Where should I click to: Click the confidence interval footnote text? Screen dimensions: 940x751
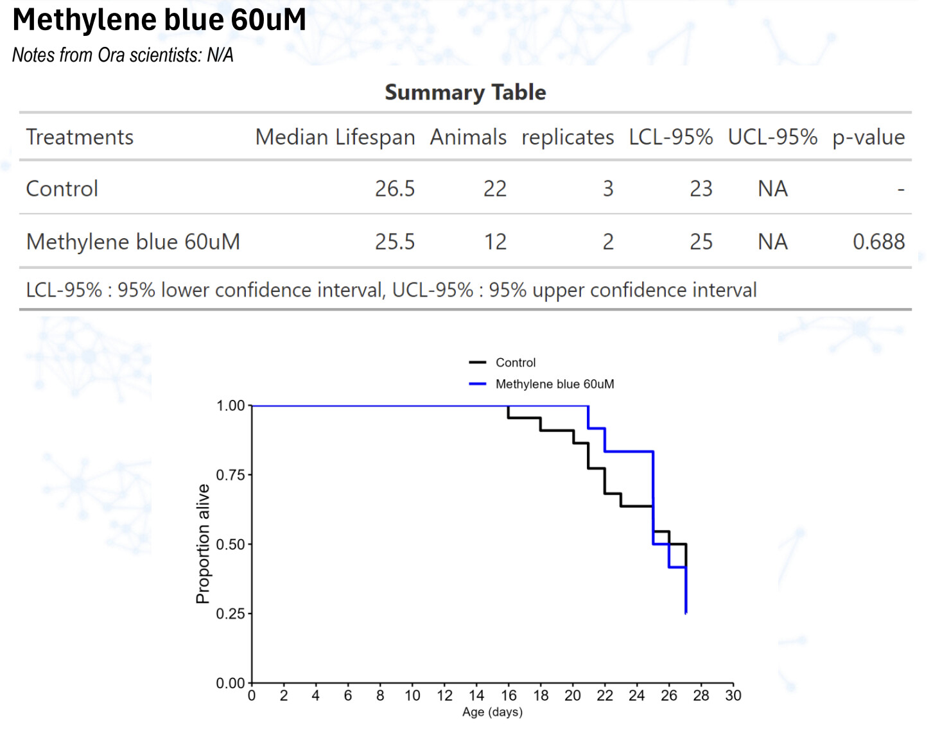point(391,290)
